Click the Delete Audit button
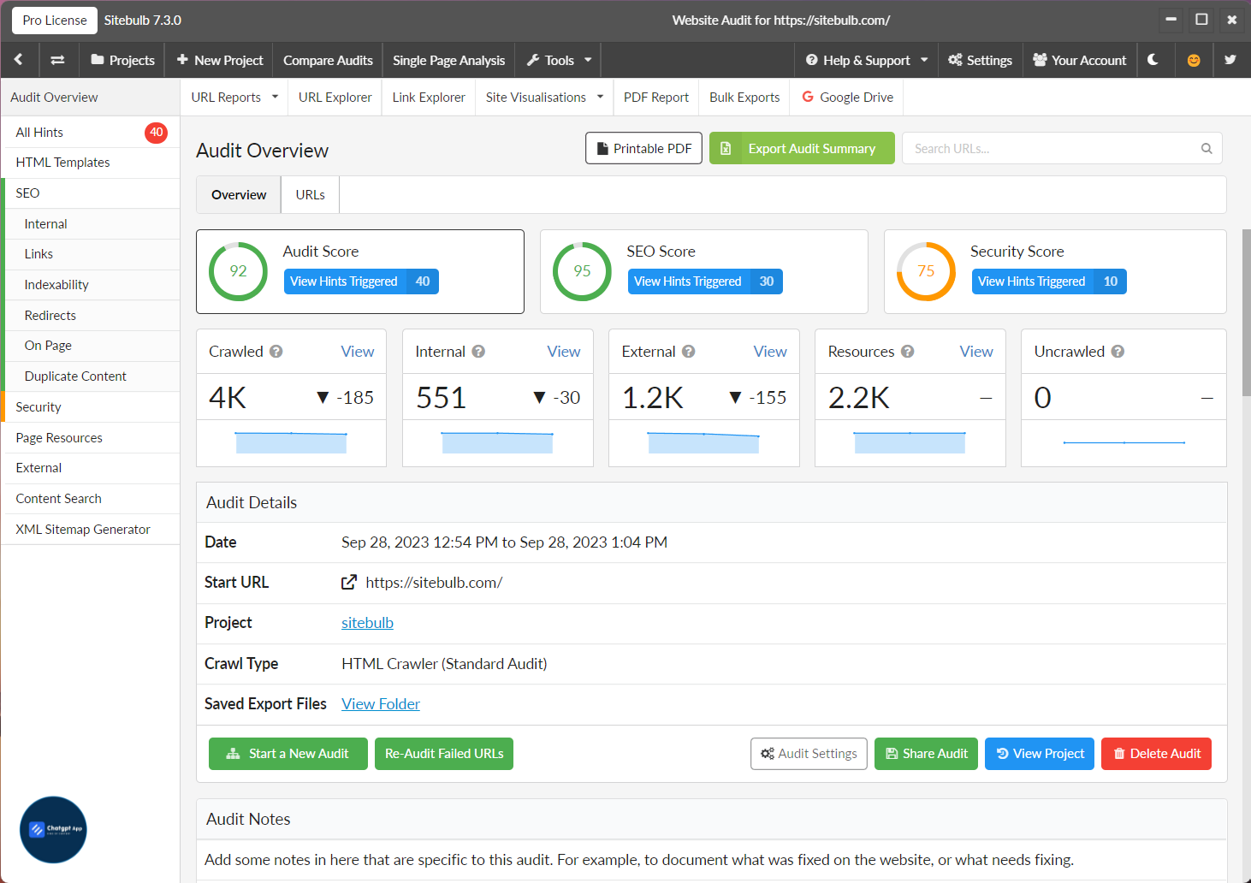 click(x=1156, y=753)
